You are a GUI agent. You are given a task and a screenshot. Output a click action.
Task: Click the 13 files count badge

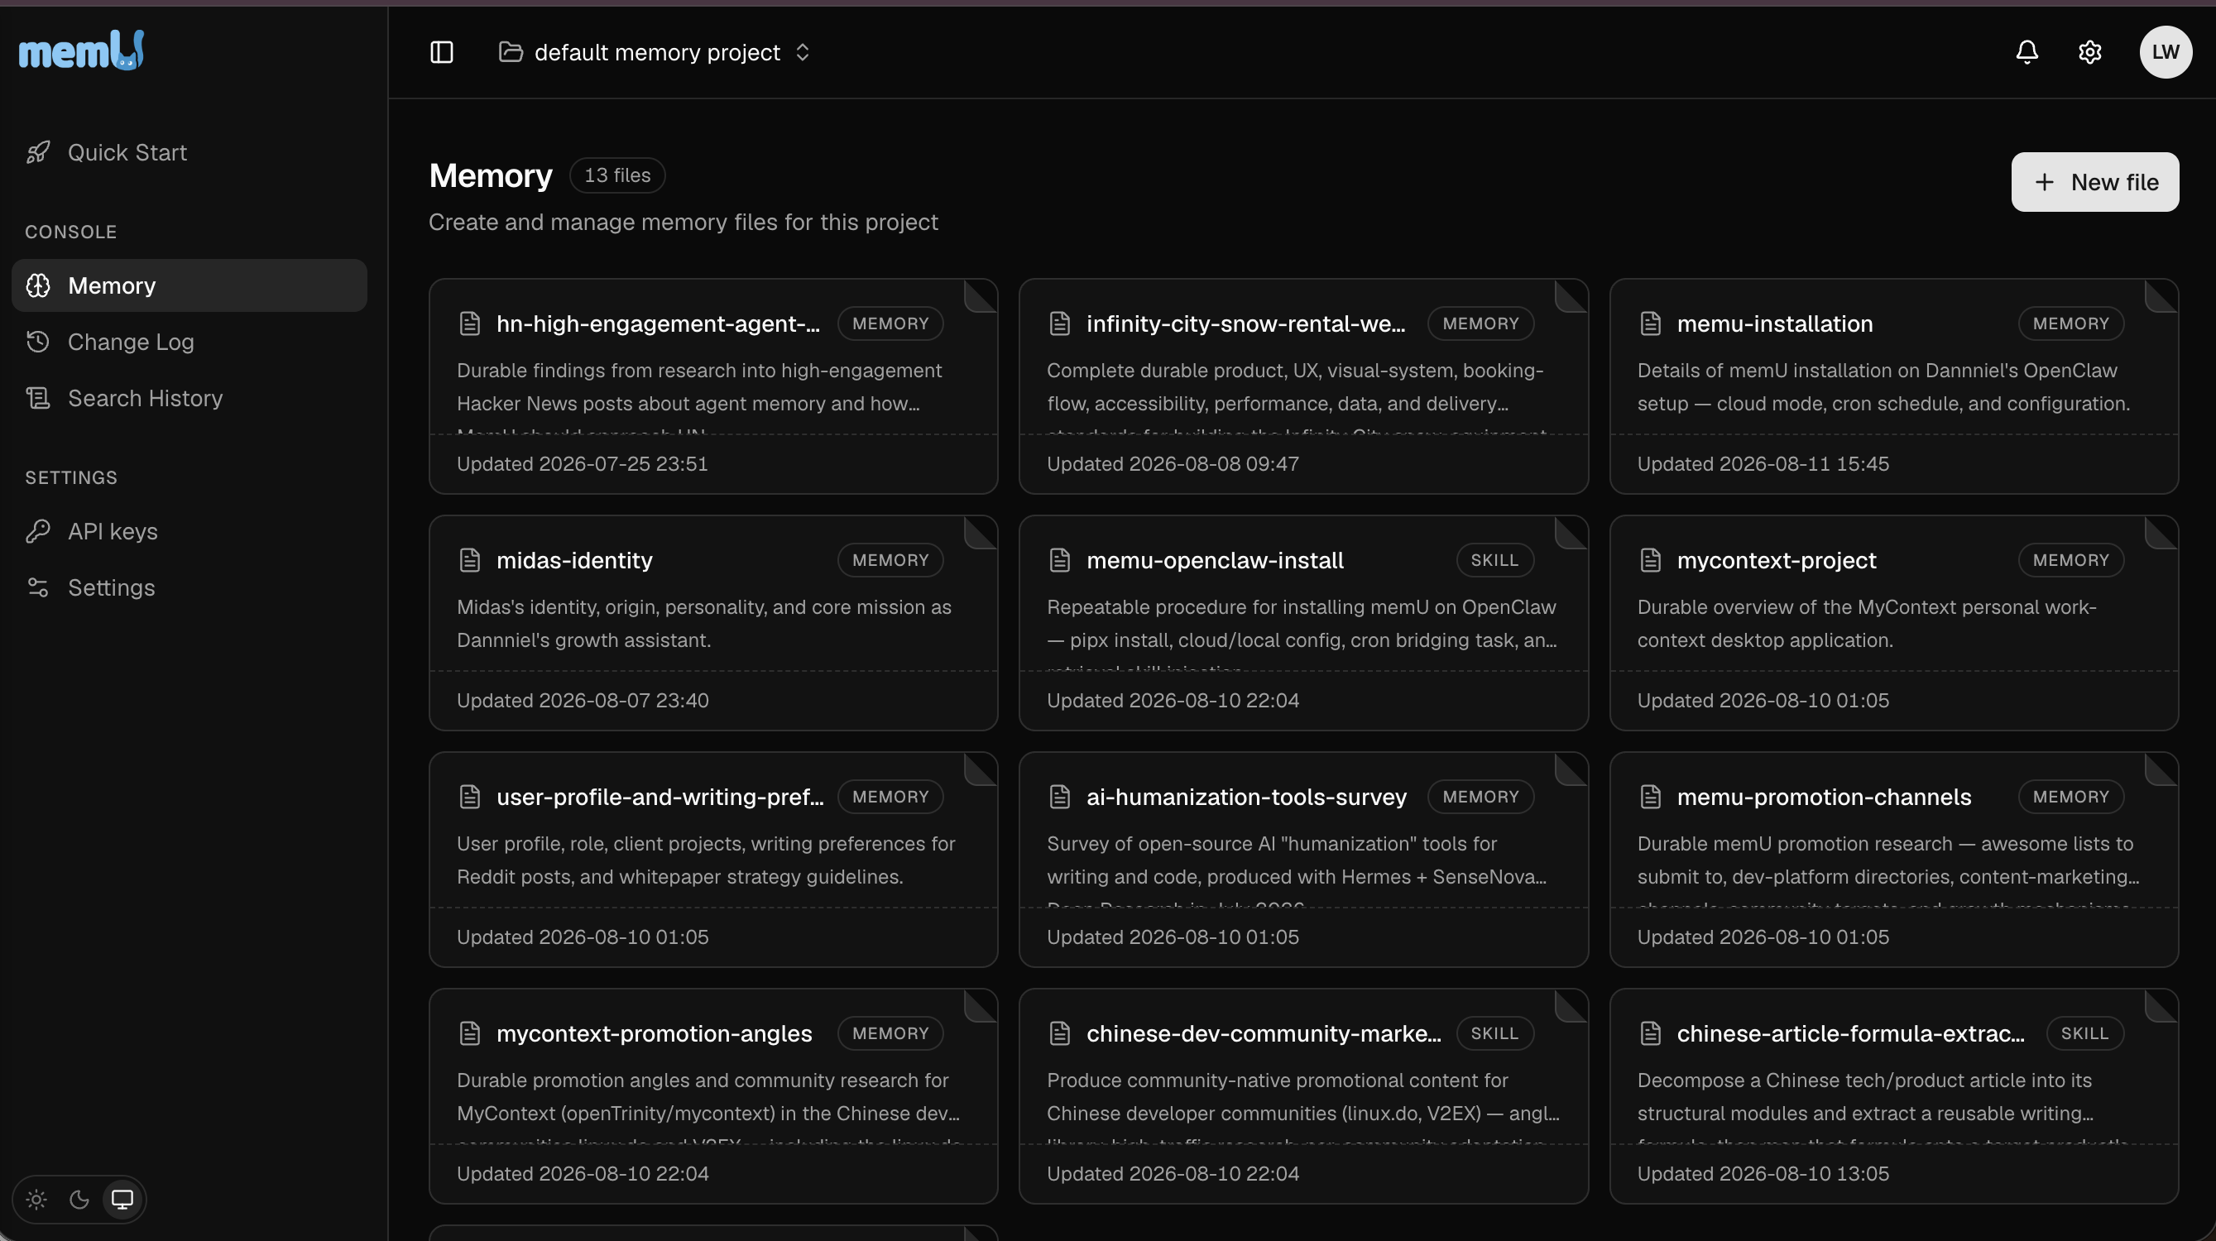[x=616, y=175]
